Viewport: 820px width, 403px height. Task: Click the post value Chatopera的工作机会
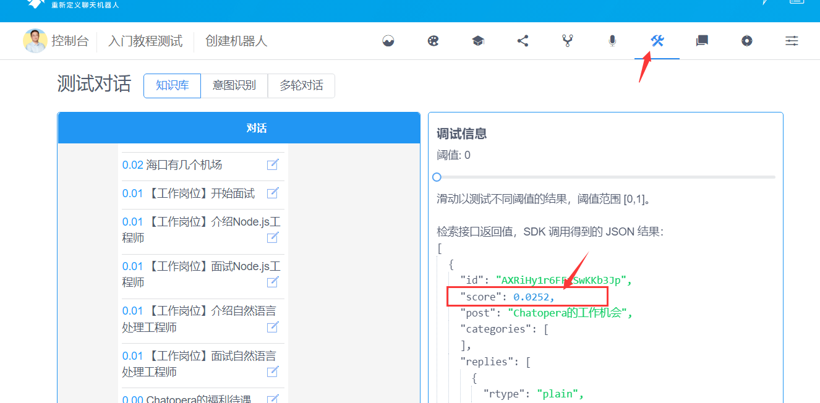tap(567, 313)
